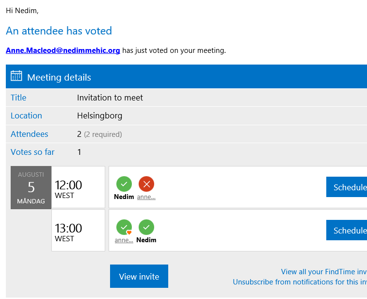Click the Invitation to meet title text
The width and height of the screenshot is (367, 299).
pyautogui.click(x=110, y=98)
